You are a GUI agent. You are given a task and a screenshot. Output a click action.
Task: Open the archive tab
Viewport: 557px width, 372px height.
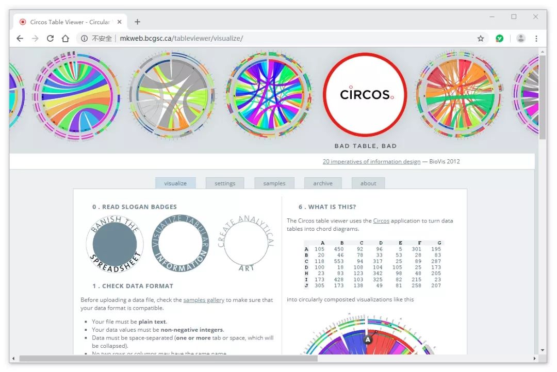(323, 183)
